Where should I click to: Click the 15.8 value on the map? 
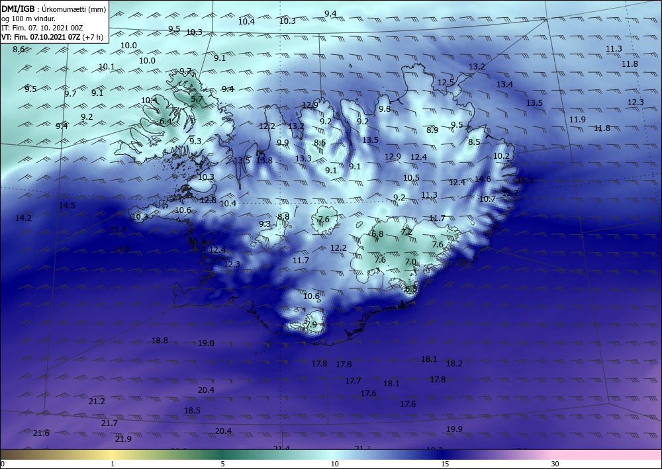pyautogui.click(x=118, y=230)
